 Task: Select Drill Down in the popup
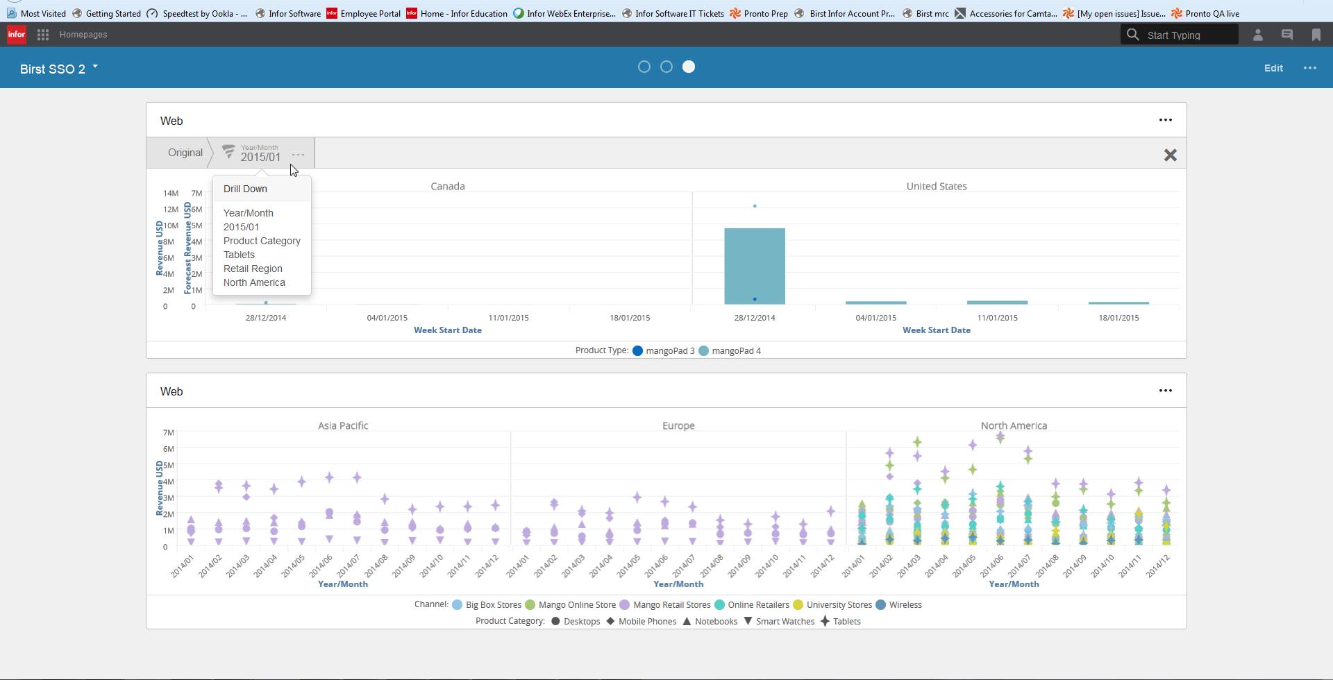pos(245,189)
